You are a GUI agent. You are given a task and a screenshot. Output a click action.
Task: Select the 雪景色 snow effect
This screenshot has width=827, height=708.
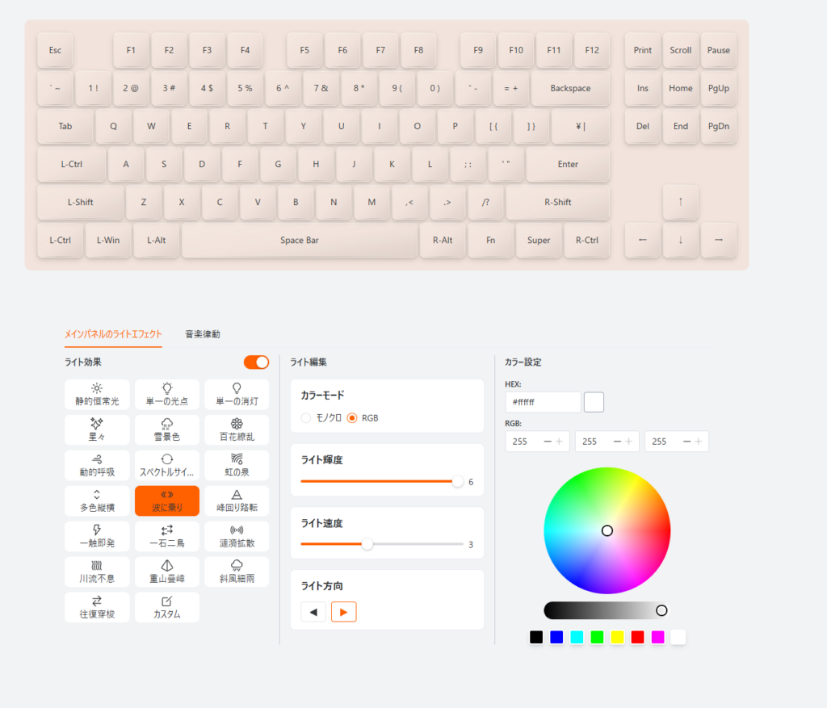(167, 429)
